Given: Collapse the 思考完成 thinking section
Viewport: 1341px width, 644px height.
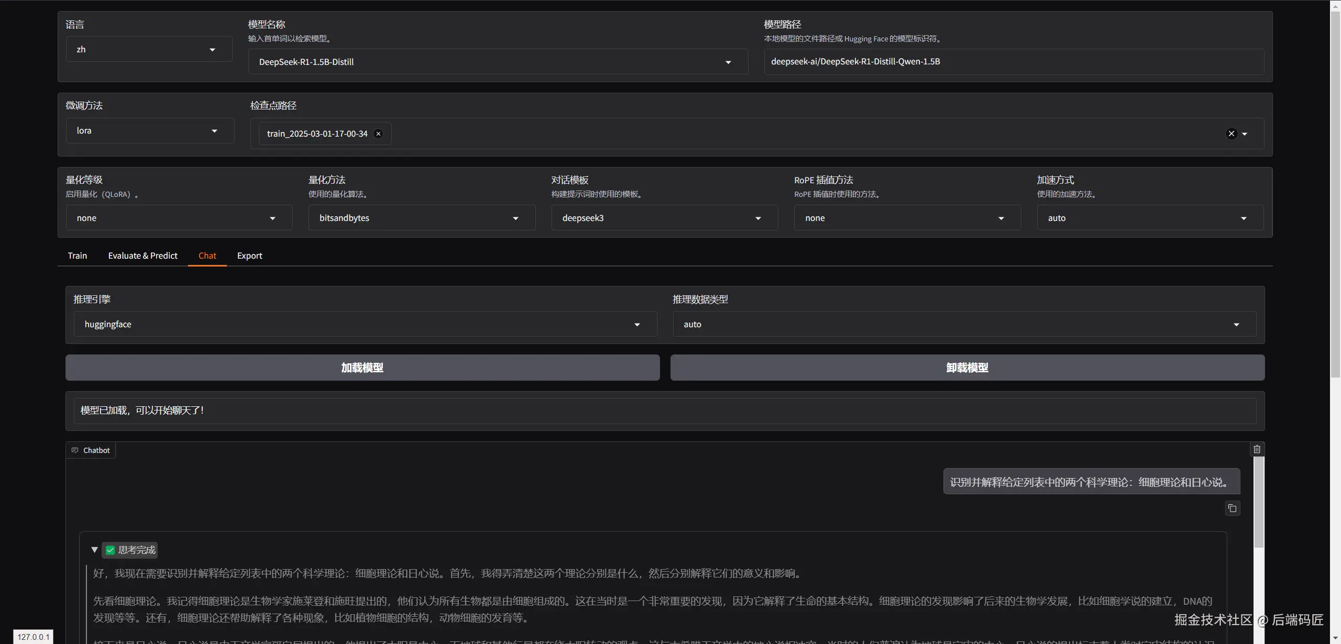Looking at the screenshot, I should [x=94, y=550].
